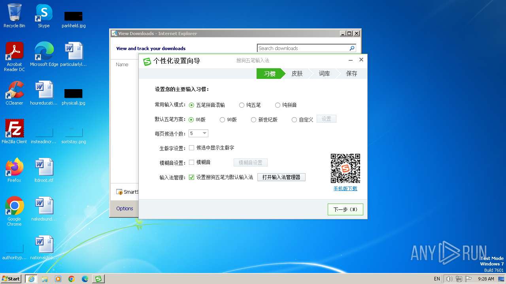Choose the 自定义 Wubi scheme

(x=302, y=120)
